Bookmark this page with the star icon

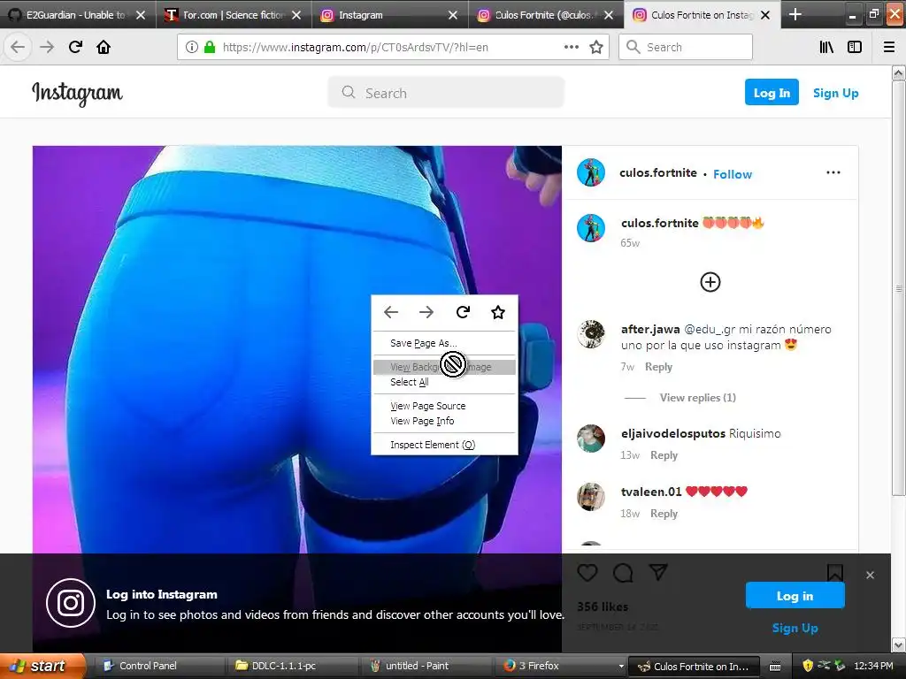tap(596, 47)
